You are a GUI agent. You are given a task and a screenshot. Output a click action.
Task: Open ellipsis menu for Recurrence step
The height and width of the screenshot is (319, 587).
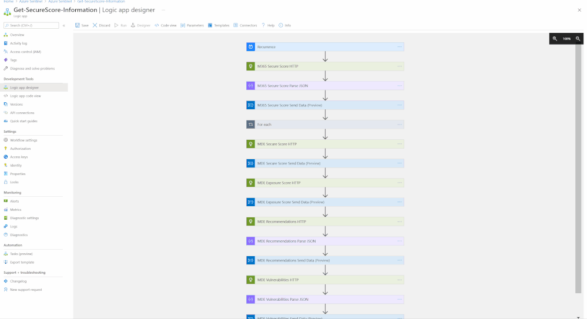click(x=400, y=47)
